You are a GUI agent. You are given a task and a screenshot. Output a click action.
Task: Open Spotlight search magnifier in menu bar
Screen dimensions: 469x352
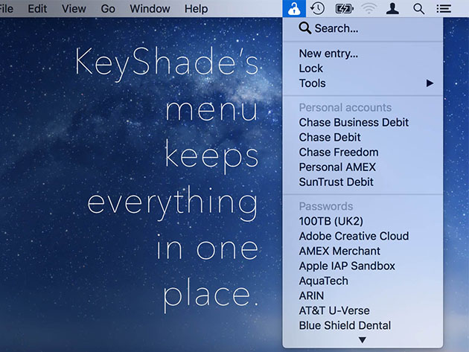pos(418,9)
